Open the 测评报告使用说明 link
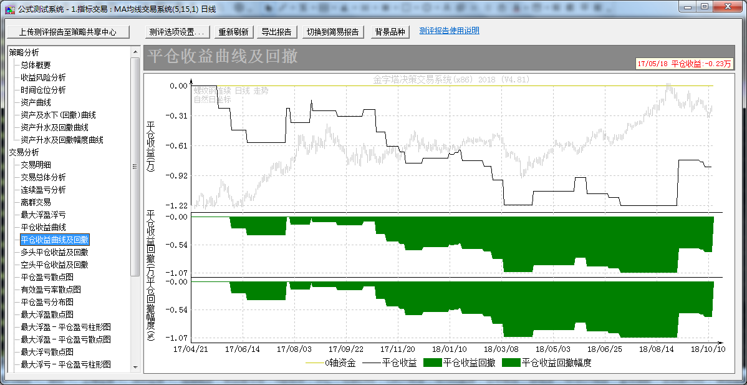Image resolution: width=747 pixels, height=385 pixels. [449, 31]
